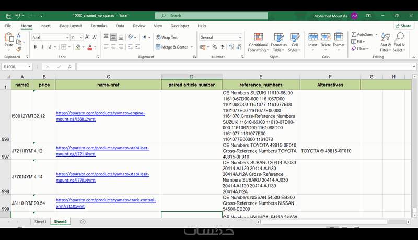The height and width of the screenshot is (240, 418).
Task: Click the Save icon in title bar
Action: point(9,16)
